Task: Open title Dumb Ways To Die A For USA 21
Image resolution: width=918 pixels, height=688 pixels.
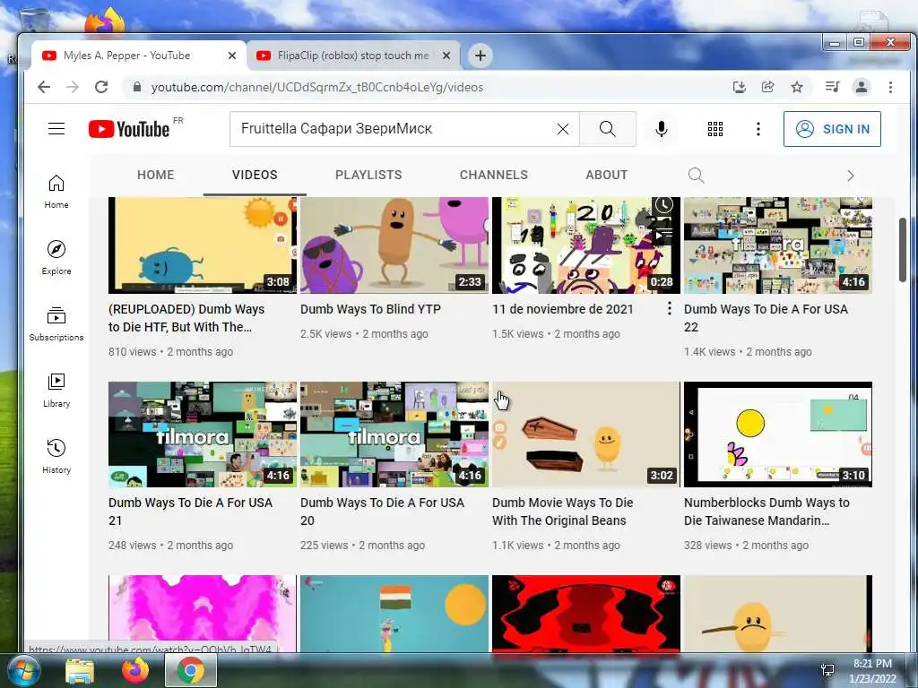Action: pyautogui.click(x=190, y=512)
